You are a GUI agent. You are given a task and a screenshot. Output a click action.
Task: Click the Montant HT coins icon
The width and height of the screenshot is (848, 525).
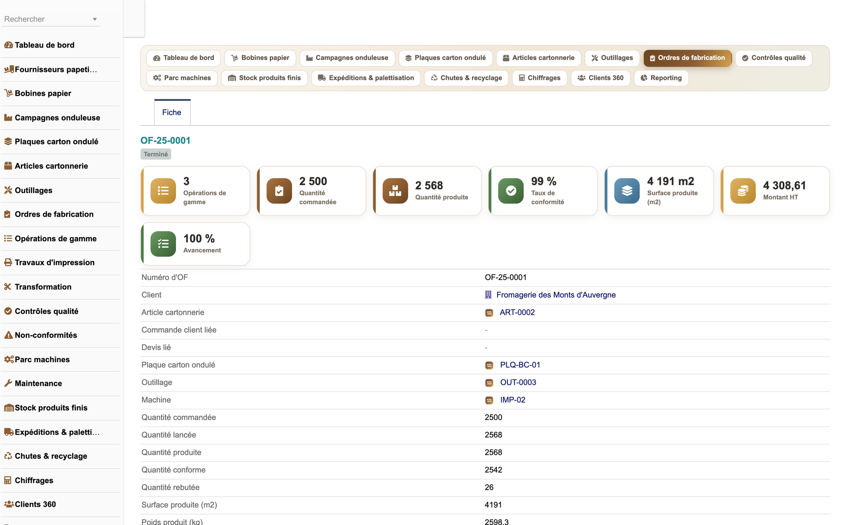pyautogui.click(x=743, y=191)
